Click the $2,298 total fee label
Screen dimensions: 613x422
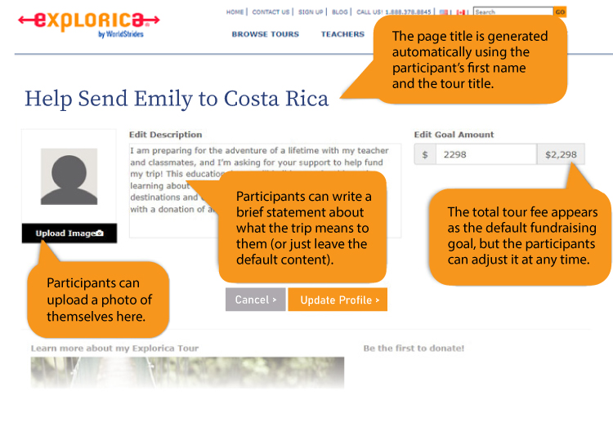point(561,154)
